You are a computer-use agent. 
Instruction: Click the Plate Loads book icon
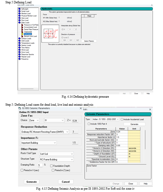click(x=19, y=22)
